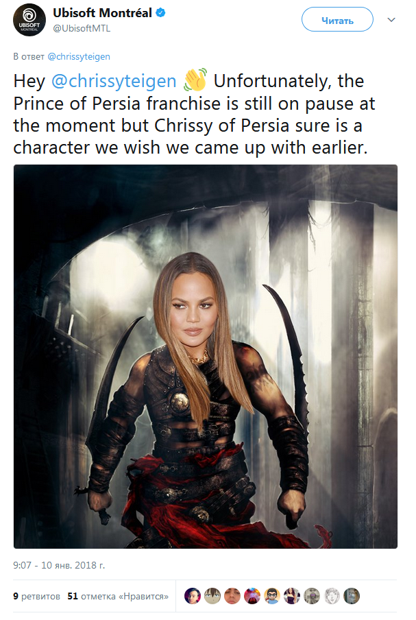Open the Ubisoft Montréal profile avatar
Screen dimensions: 416x620
coord(29,20)
